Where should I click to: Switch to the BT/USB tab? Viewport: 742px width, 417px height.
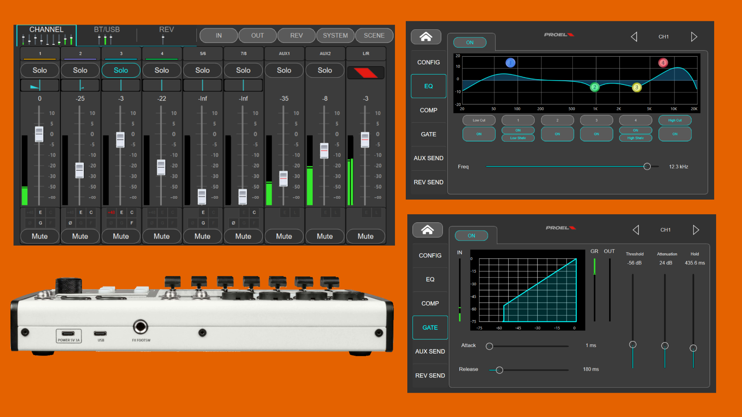(x=107, y=35)
